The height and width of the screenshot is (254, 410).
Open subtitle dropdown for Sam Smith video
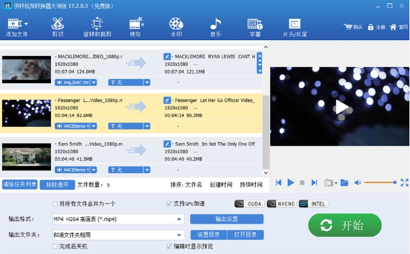click(x=147, y=170)
